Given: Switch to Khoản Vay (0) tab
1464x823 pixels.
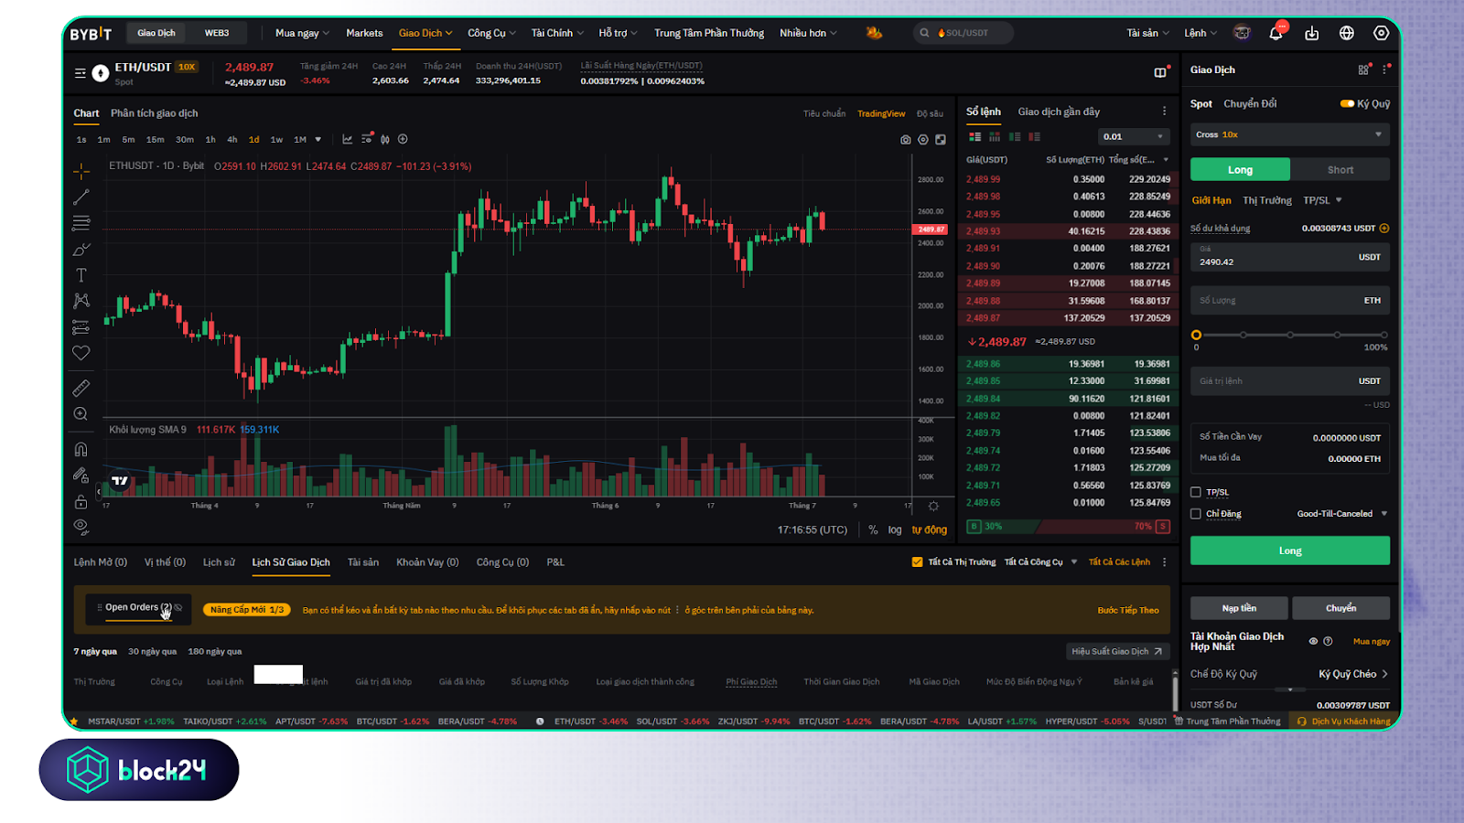Looking at the screenshot, I should (427, 562).
